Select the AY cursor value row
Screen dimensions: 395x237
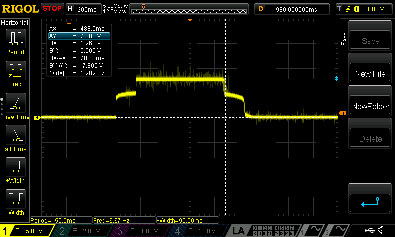tap(78, 36)
